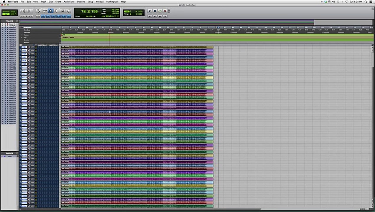Screen dimensions: 375x212
Task: Click the add Chord plus button
Action: pyautogui.click(x=60, y=40)
